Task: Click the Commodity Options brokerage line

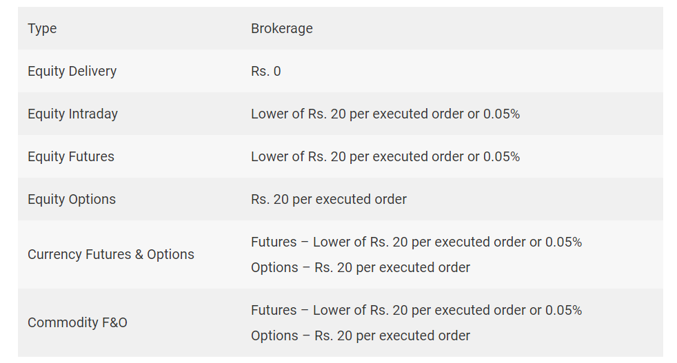Action: 360,336
